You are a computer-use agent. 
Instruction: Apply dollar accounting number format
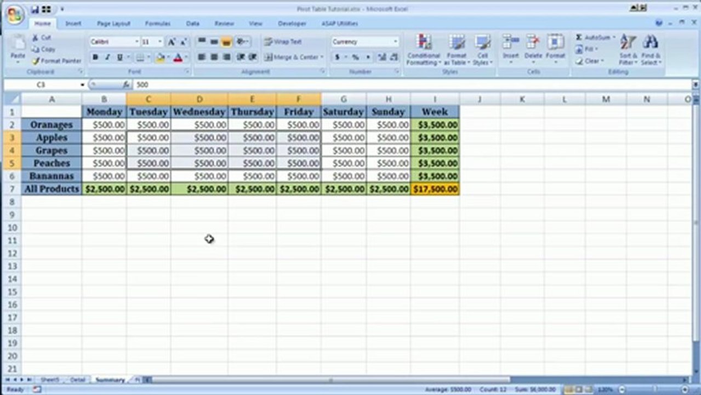(x=337, y=57)
